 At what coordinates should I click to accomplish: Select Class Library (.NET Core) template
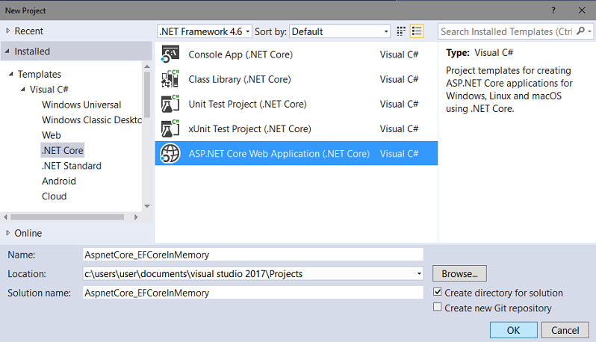296,78
